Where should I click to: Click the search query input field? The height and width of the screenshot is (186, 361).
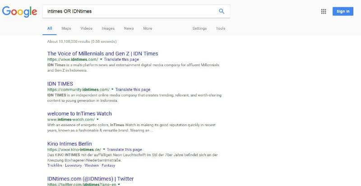131,11
